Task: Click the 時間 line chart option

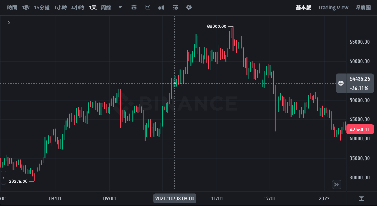Action: pos(12,8)
